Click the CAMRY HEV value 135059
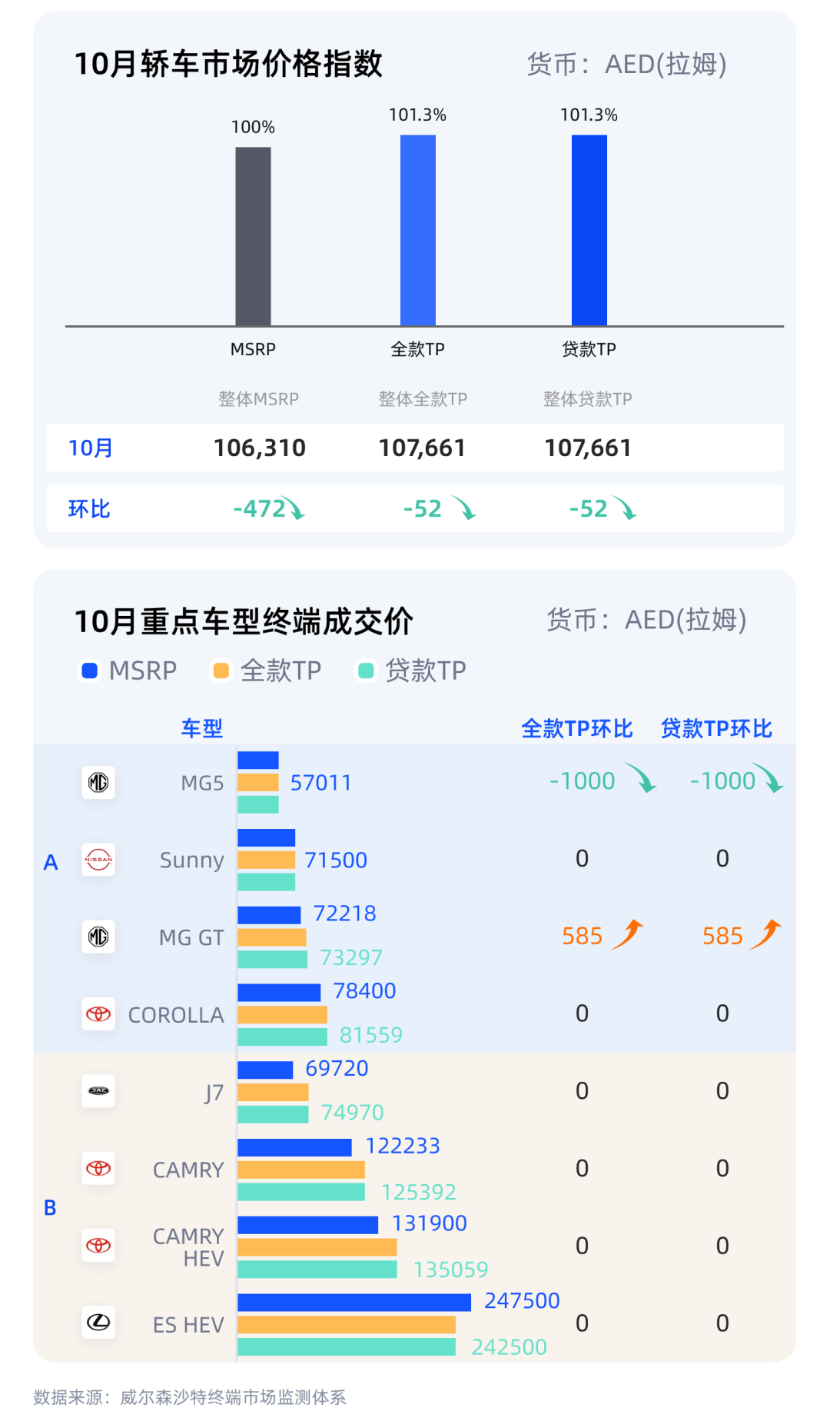This screenshot has width=830, height=1421. pyautogui.click(x=450, y=1270)
